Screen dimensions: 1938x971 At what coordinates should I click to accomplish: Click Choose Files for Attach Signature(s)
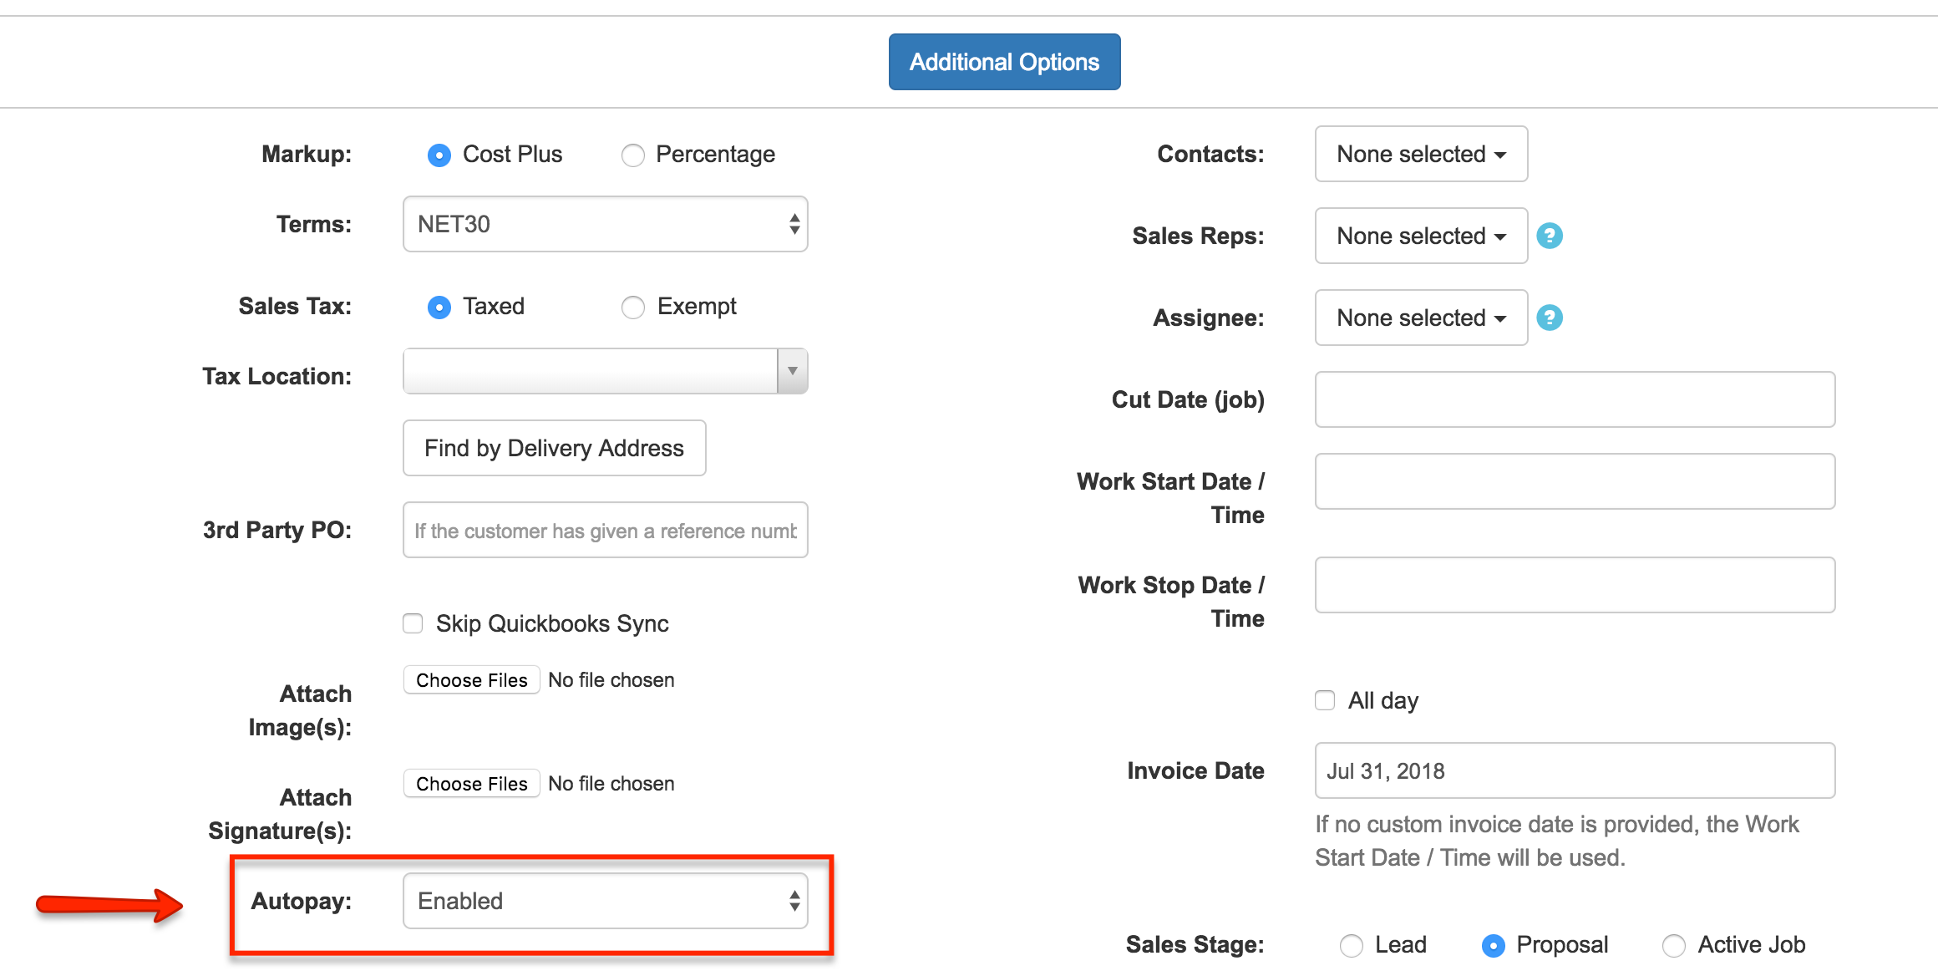472,784
